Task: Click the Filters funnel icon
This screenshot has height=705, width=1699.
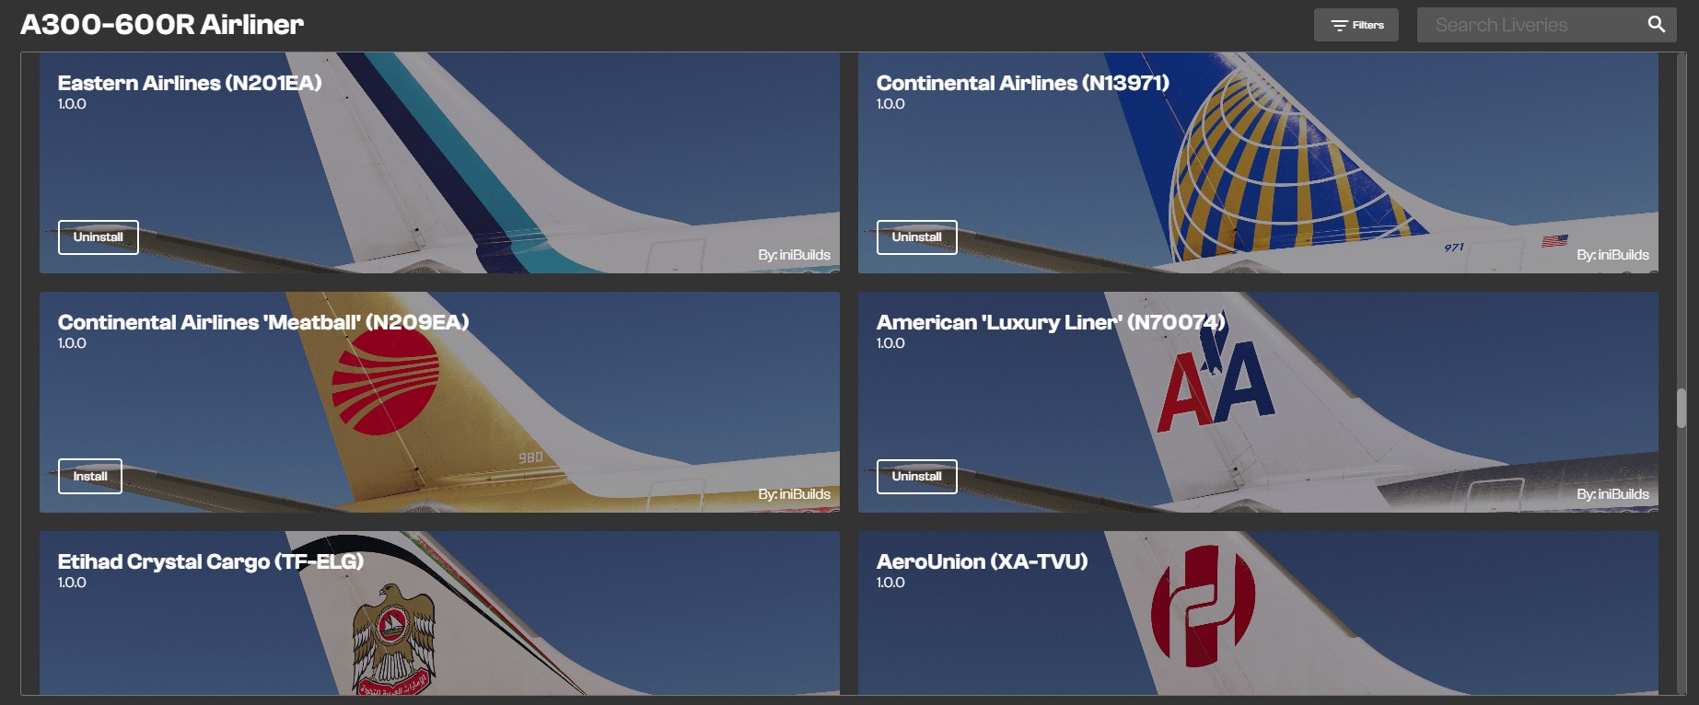Action: pos(1339,26)
